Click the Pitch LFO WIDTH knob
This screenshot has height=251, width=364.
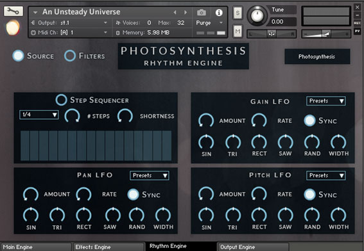coord(338,215)
